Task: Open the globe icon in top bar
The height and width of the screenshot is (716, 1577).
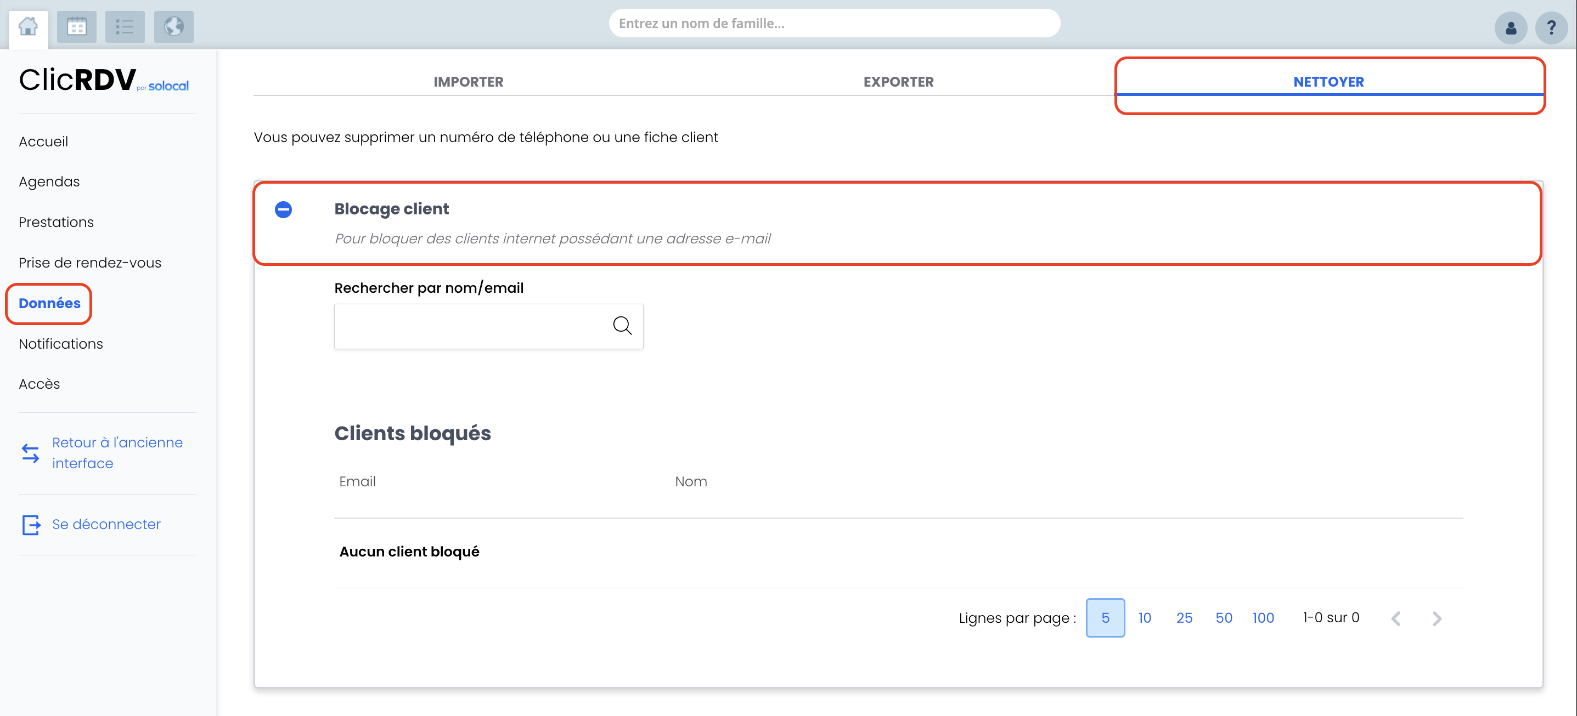Action: (174, 27)
